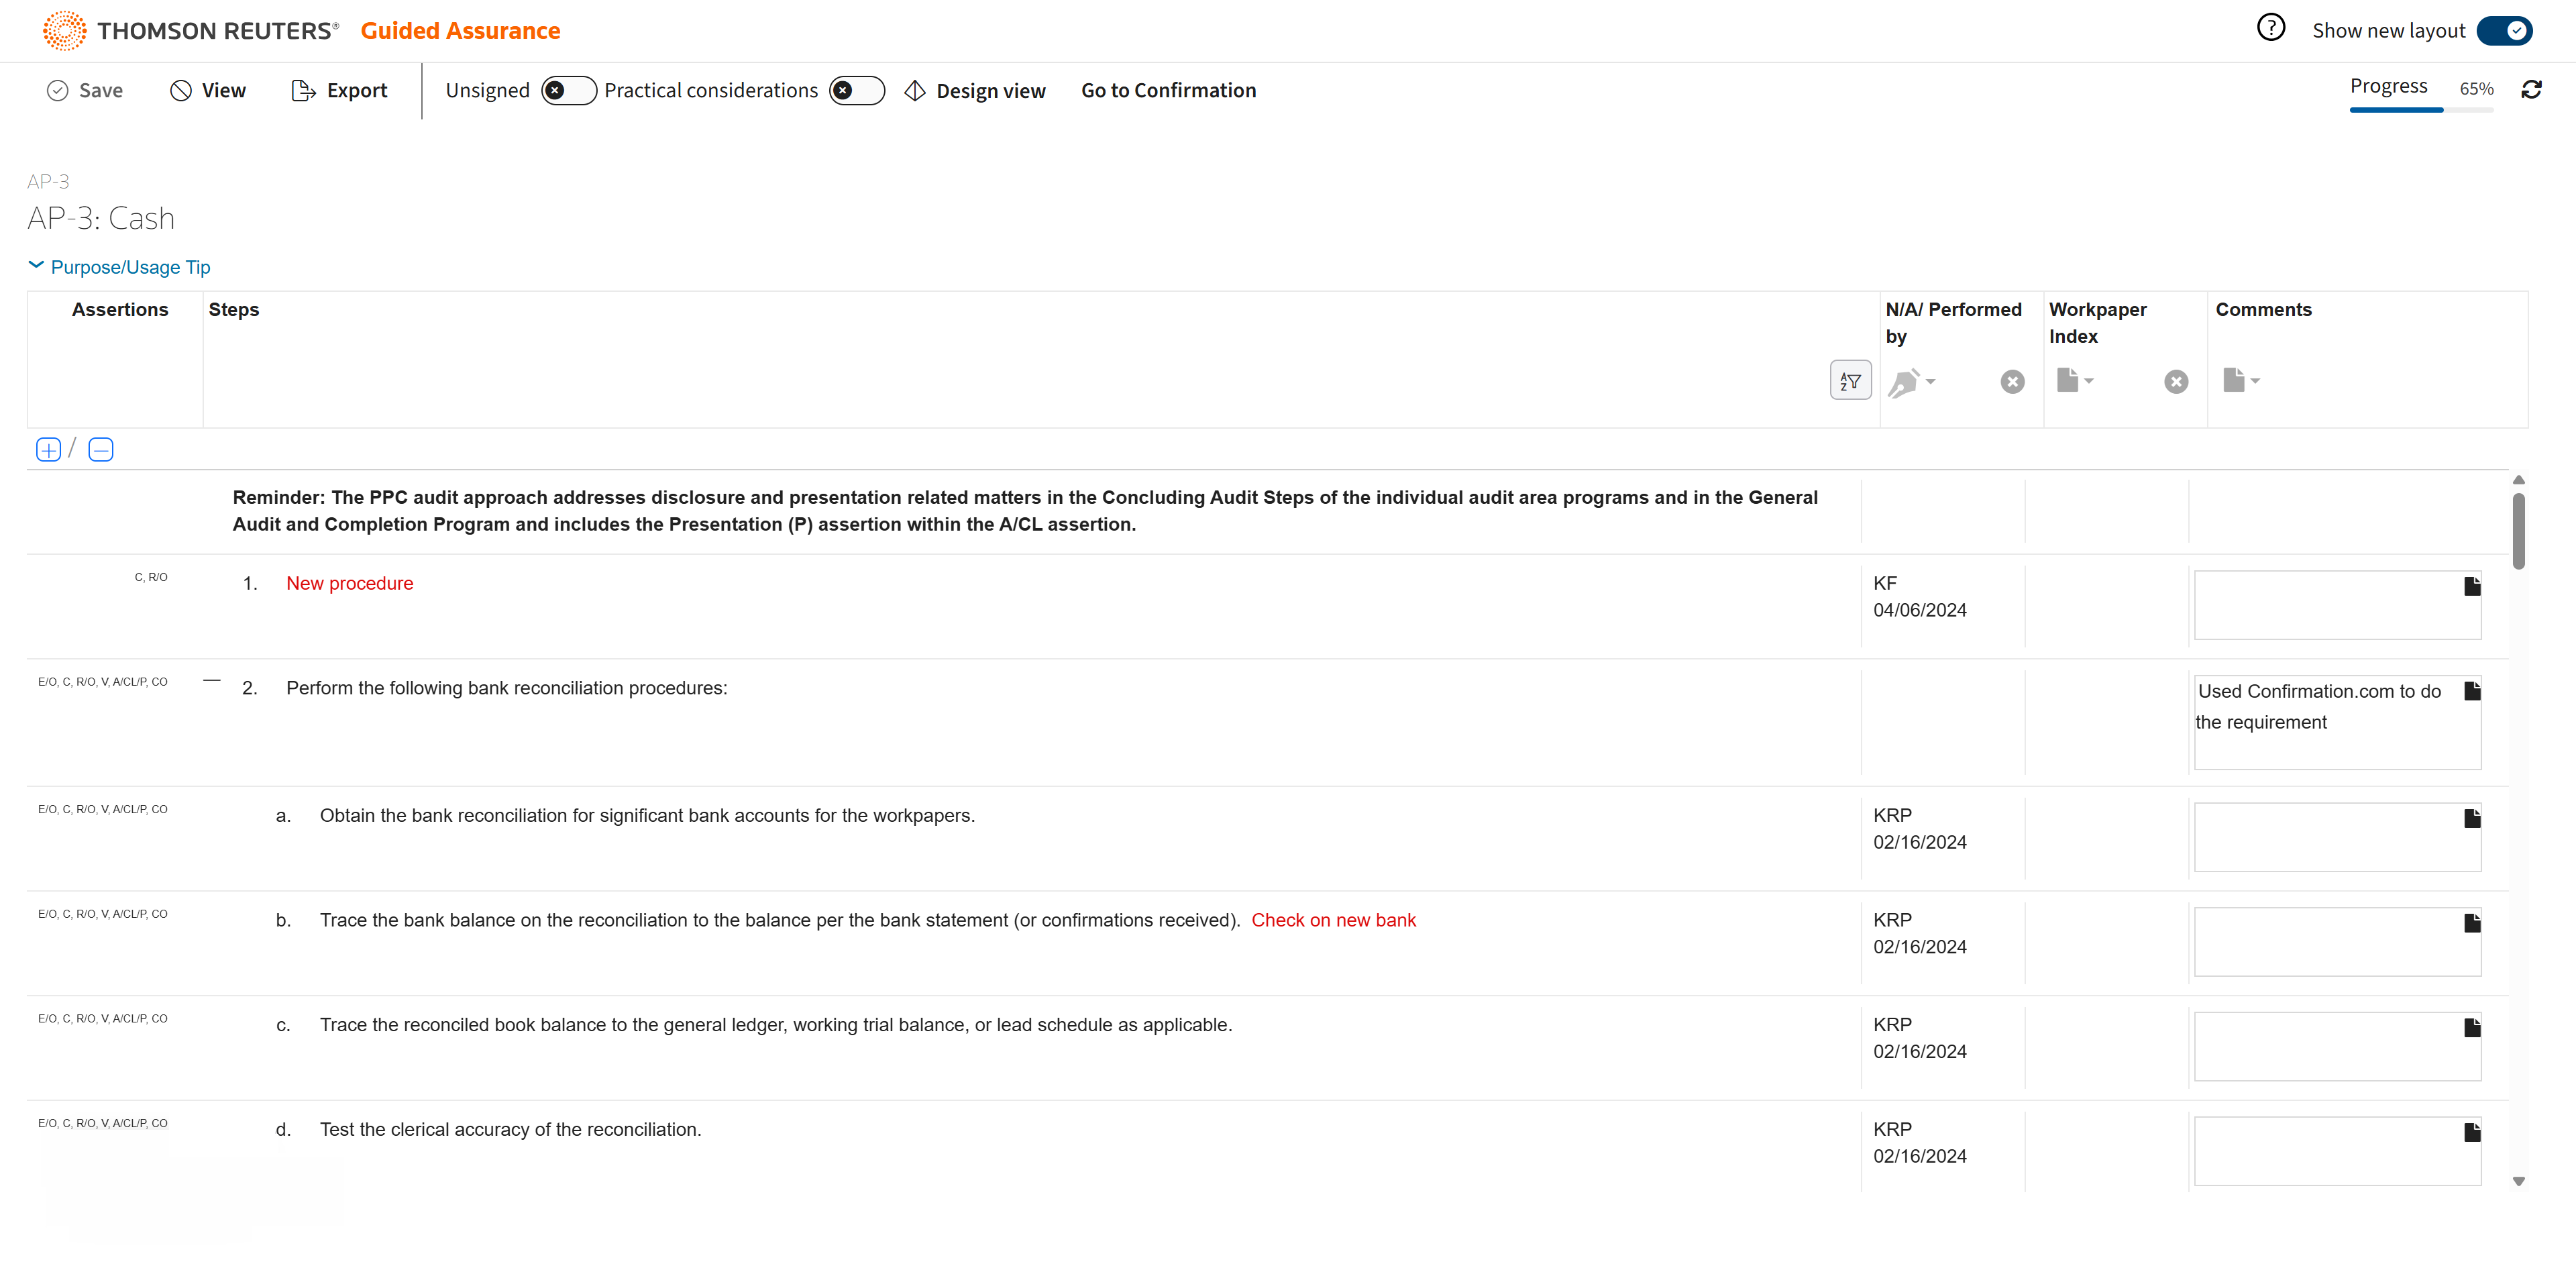This screenshot has width=2576, height=1268.
Task: Click the expand all steps plus icon
Action: click(x=48, y=450)
